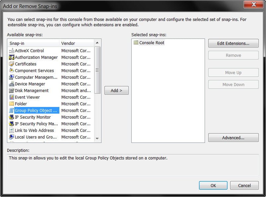This screenshot has height=197, width=266.
Task: Click the Event Viewer icon
Action: coord(11,97)
